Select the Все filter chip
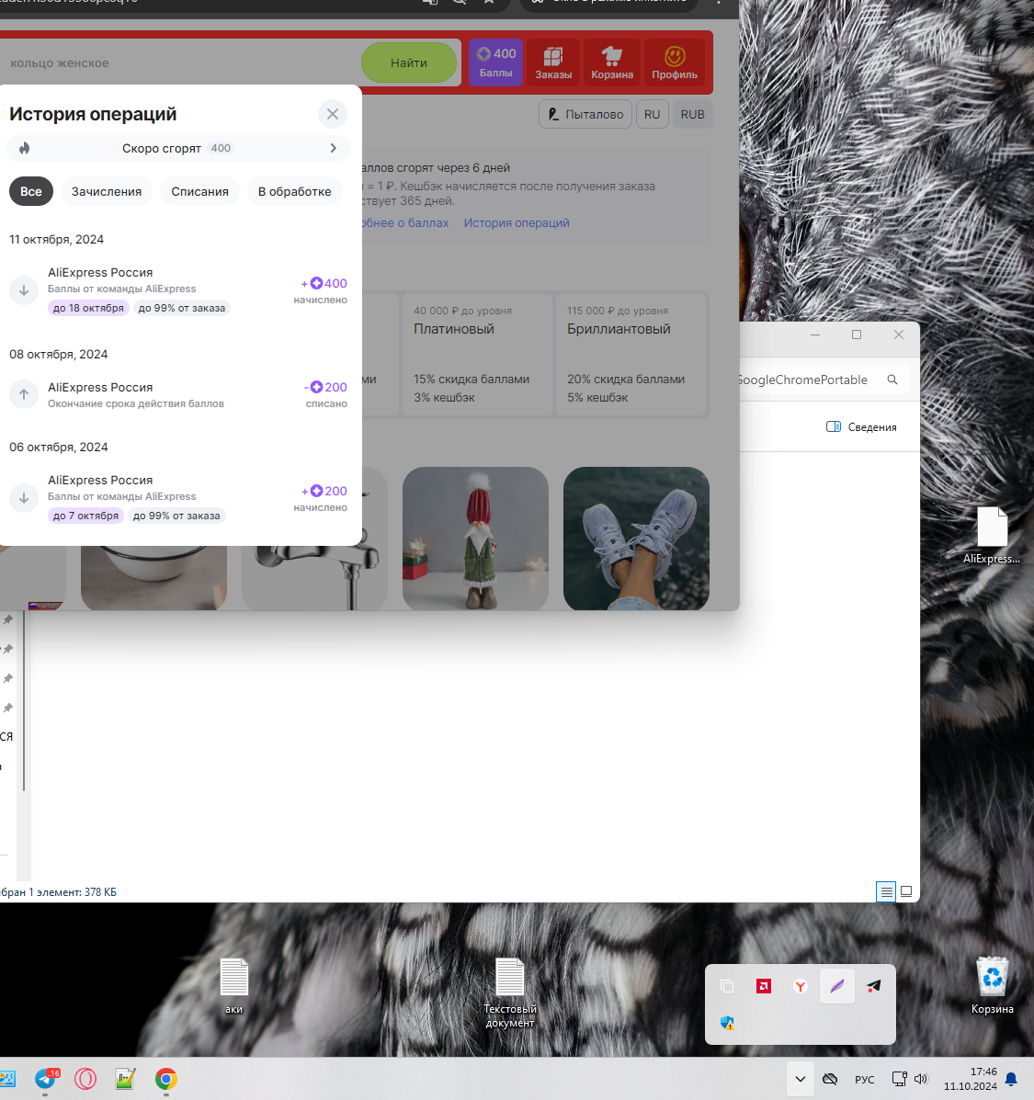The height and width of the screenshot is (1100, 1034). 31,191
